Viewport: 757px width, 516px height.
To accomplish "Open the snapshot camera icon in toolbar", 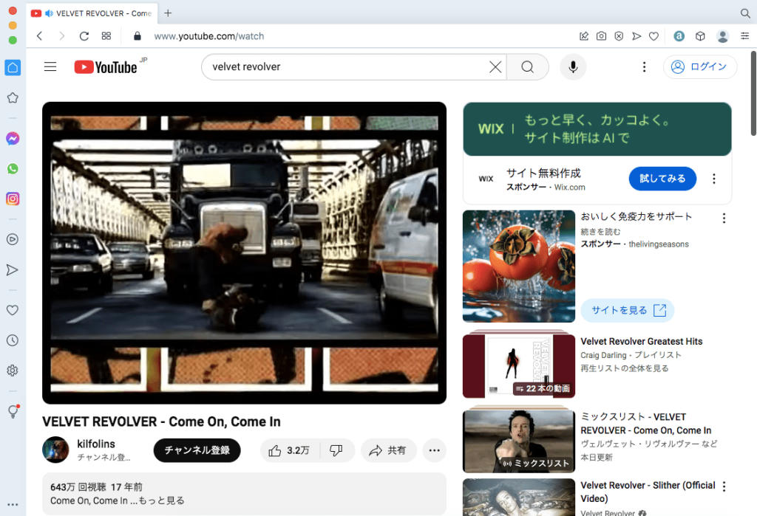I will [601, 36].
